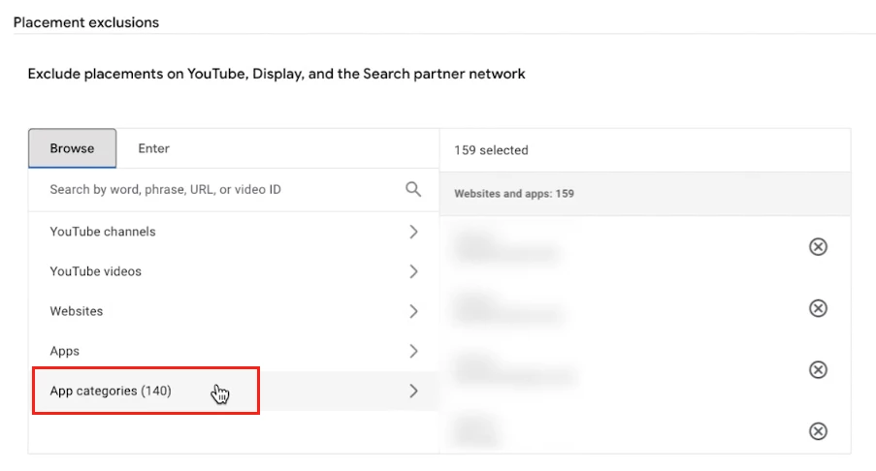Select the Apps label in browse list
This screenshot has height=471, width=876.
point(65,351)
